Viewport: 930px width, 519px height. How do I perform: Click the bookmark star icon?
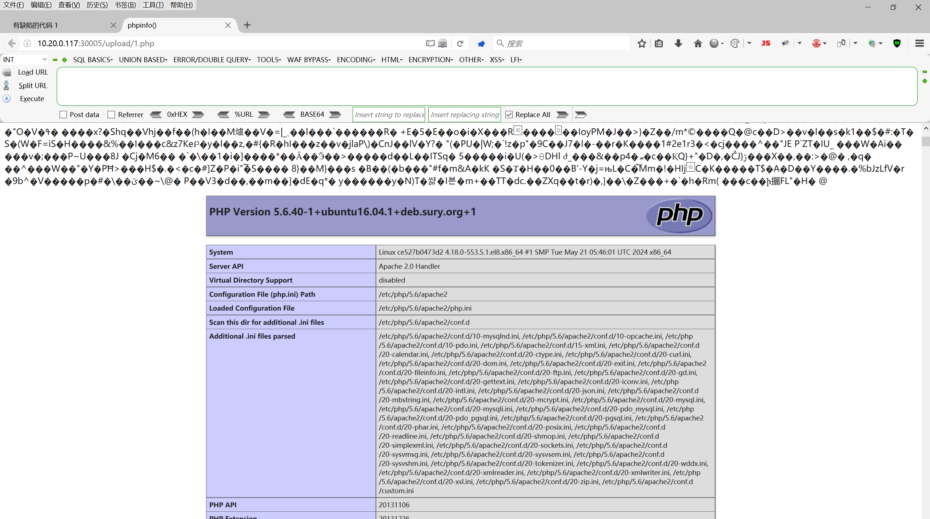[x=642, y=44]
